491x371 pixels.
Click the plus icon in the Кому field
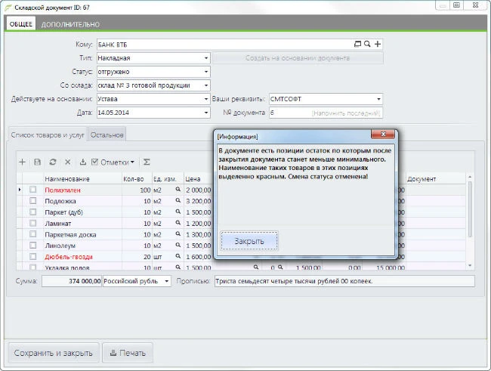pos(378,44)
